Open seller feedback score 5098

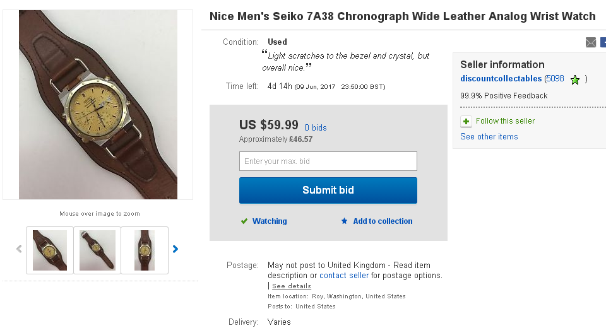click(x=555, y=79)
